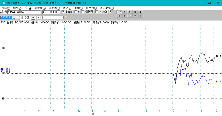This screenshot has height=116, width=222.
Task: Click the start date field 150717
Action: click(x=6, y=17)
